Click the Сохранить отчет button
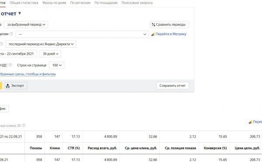Screen dimensions: 262x162 click(172, 86)
